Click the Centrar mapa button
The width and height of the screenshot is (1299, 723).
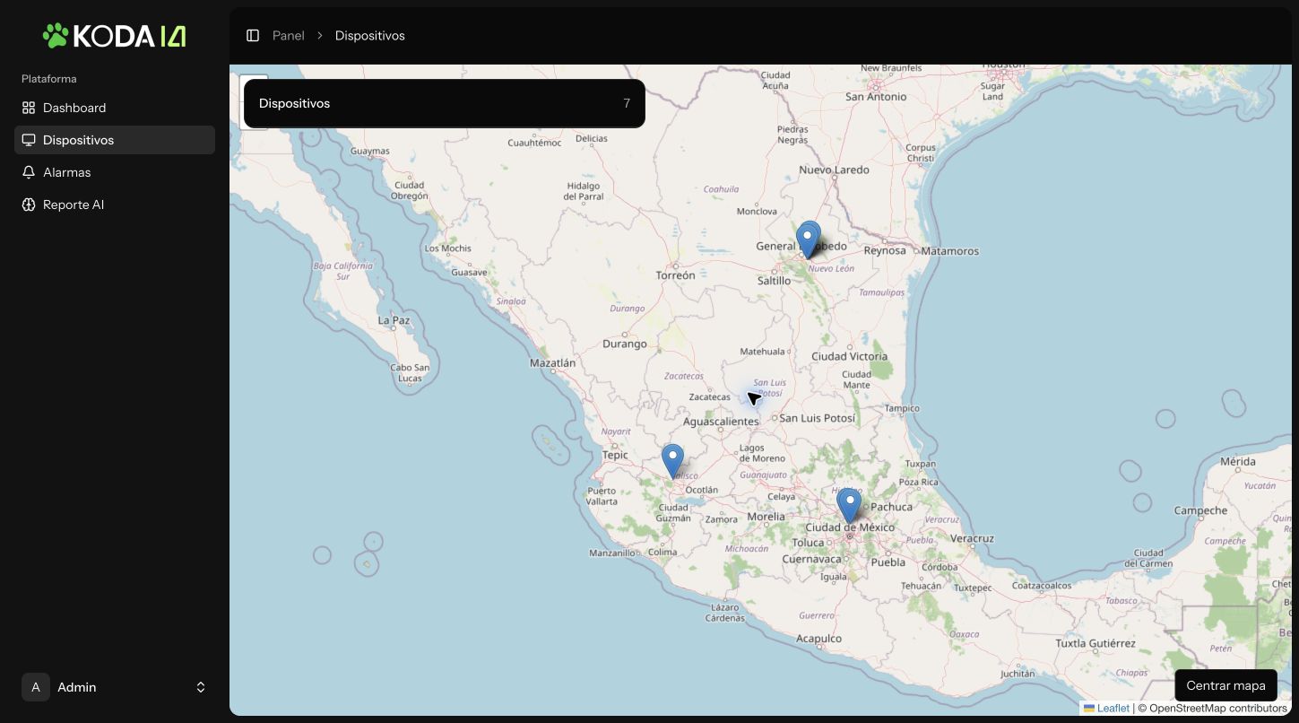point(1225,685)
